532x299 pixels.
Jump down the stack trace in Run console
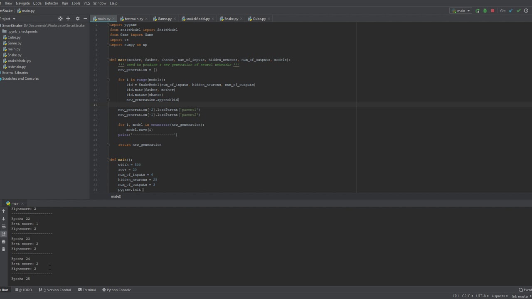tap(4, 219)
